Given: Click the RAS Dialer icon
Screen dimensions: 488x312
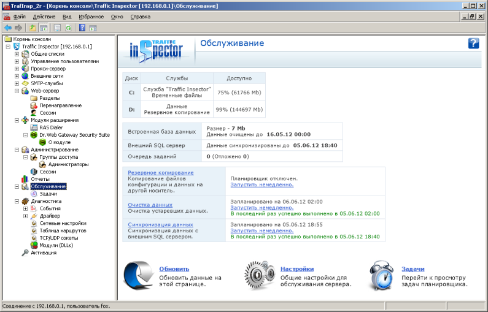Looking at the screenshot, I should (x=34, y=127).
